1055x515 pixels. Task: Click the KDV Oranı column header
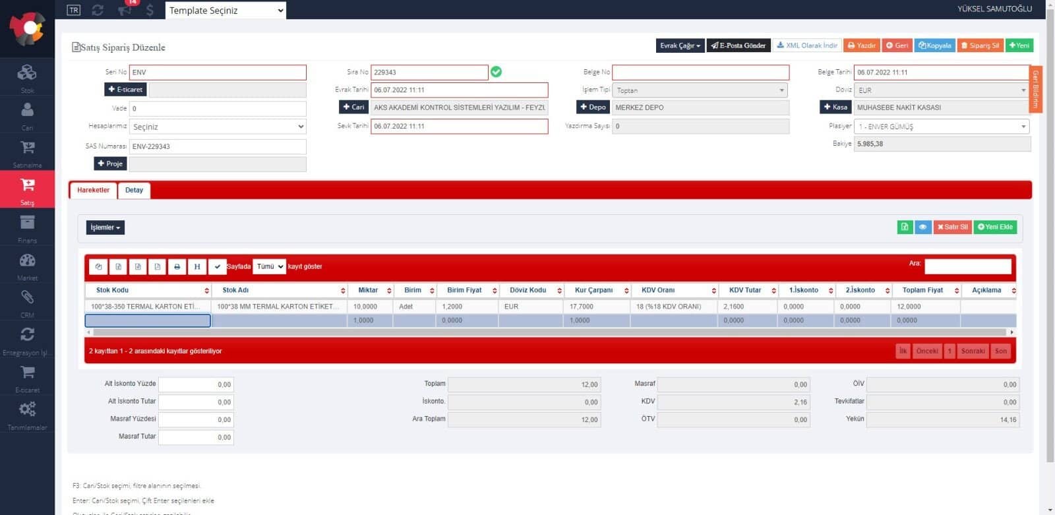[x=673, y=290]
